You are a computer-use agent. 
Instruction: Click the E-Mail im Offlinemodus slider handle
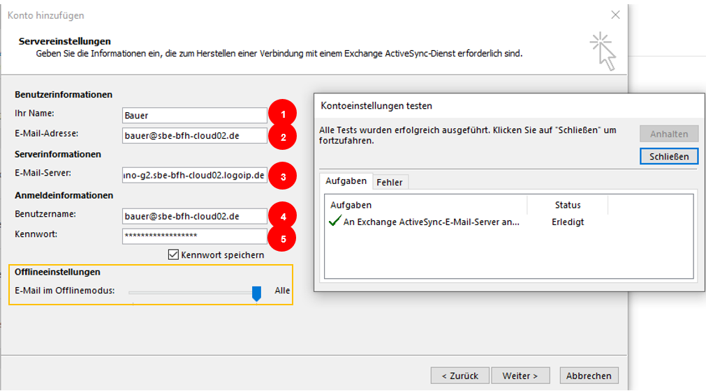tap(256, 293)
